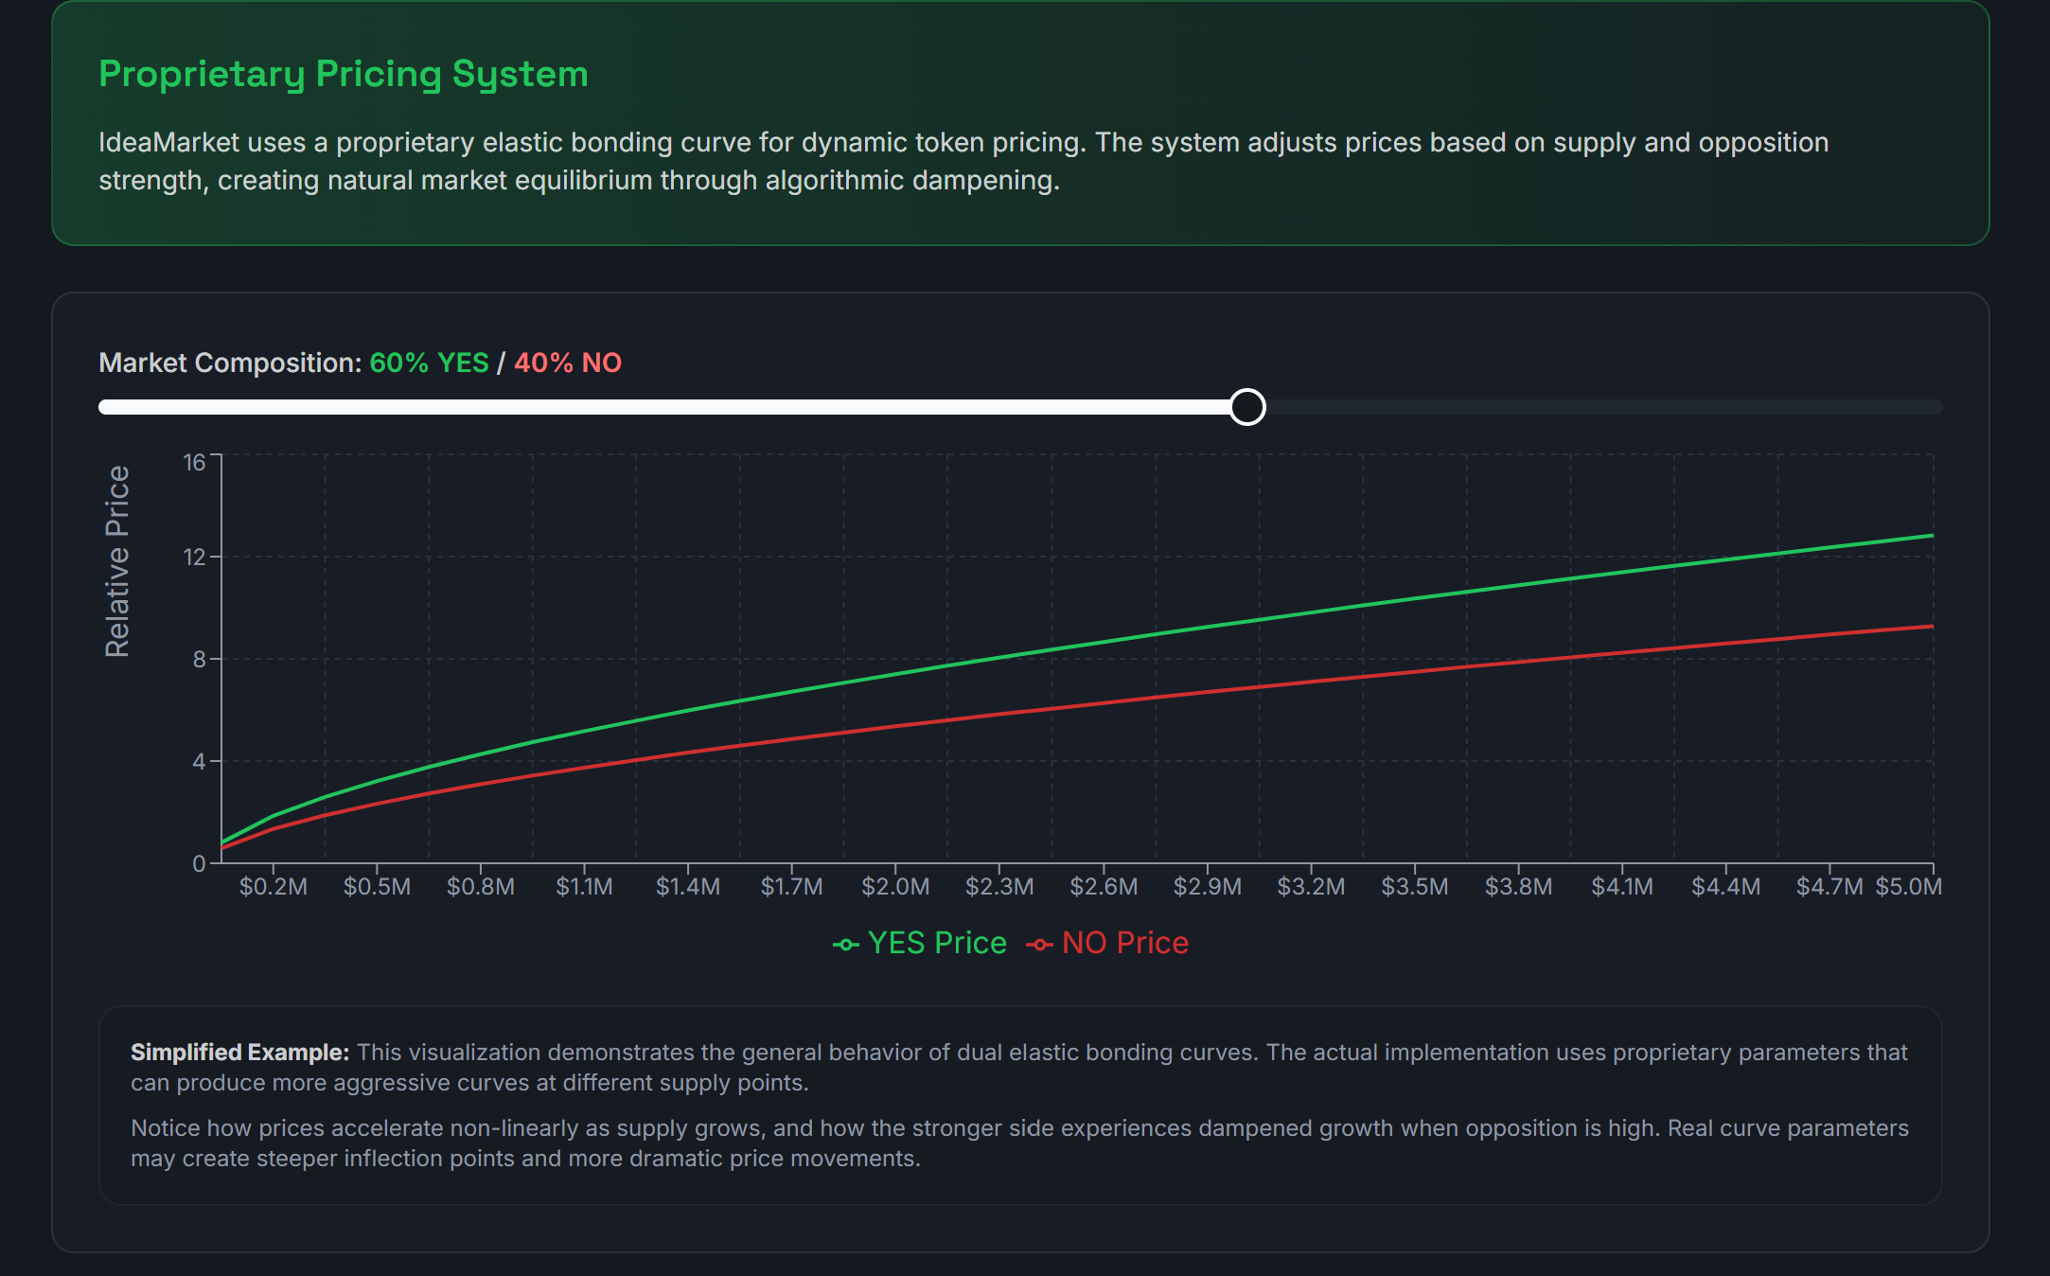Click the 40% NO composition text
Image resolution: width=2050 pixels, height=1276 pixels.
[x=567, y=363]
